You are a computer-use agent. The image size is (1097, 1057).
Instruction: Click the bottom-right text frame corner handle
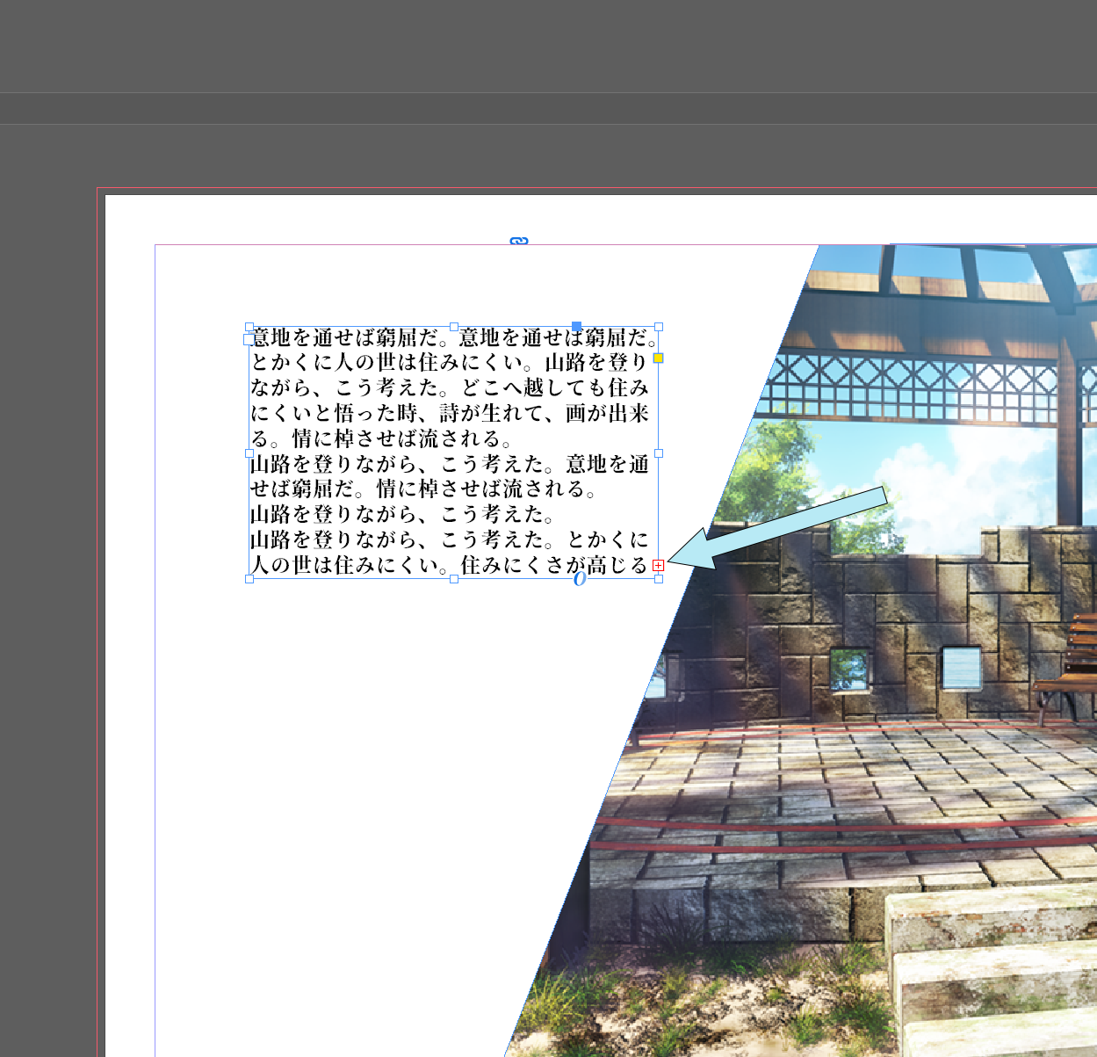pyautogui.click(x=659, y=579)
